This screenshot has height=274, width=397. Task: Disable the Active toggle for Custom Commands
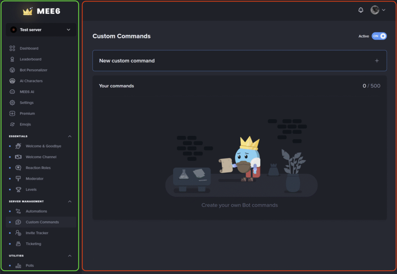coord(379,36)
